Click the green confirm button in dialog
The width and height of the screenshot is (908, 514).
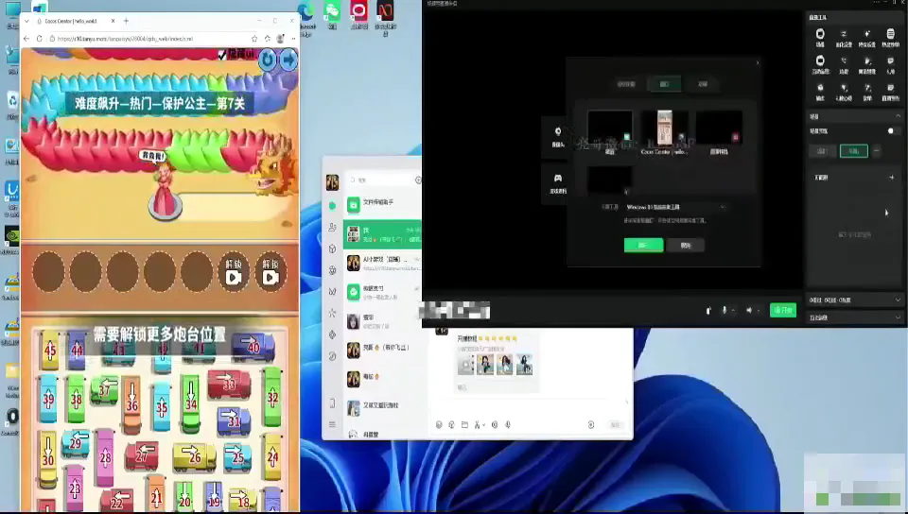pos(643,245)
